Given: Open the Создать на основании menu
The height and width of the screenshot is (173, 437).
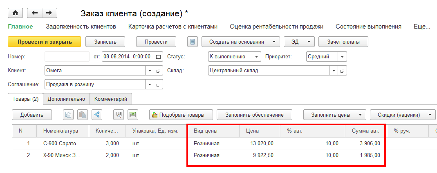Looking at the screenshot, I should (241, 42).
